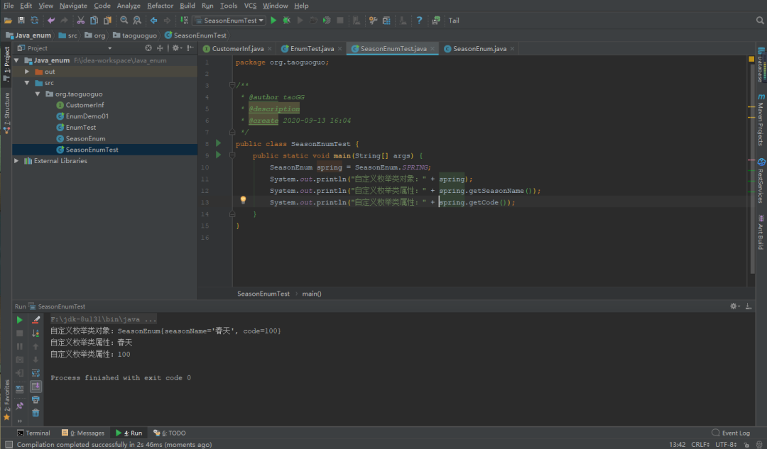
Task: Rerun SeasonEnumTest from Run panel
Action: pyautogui.click(x=19, y=320)
